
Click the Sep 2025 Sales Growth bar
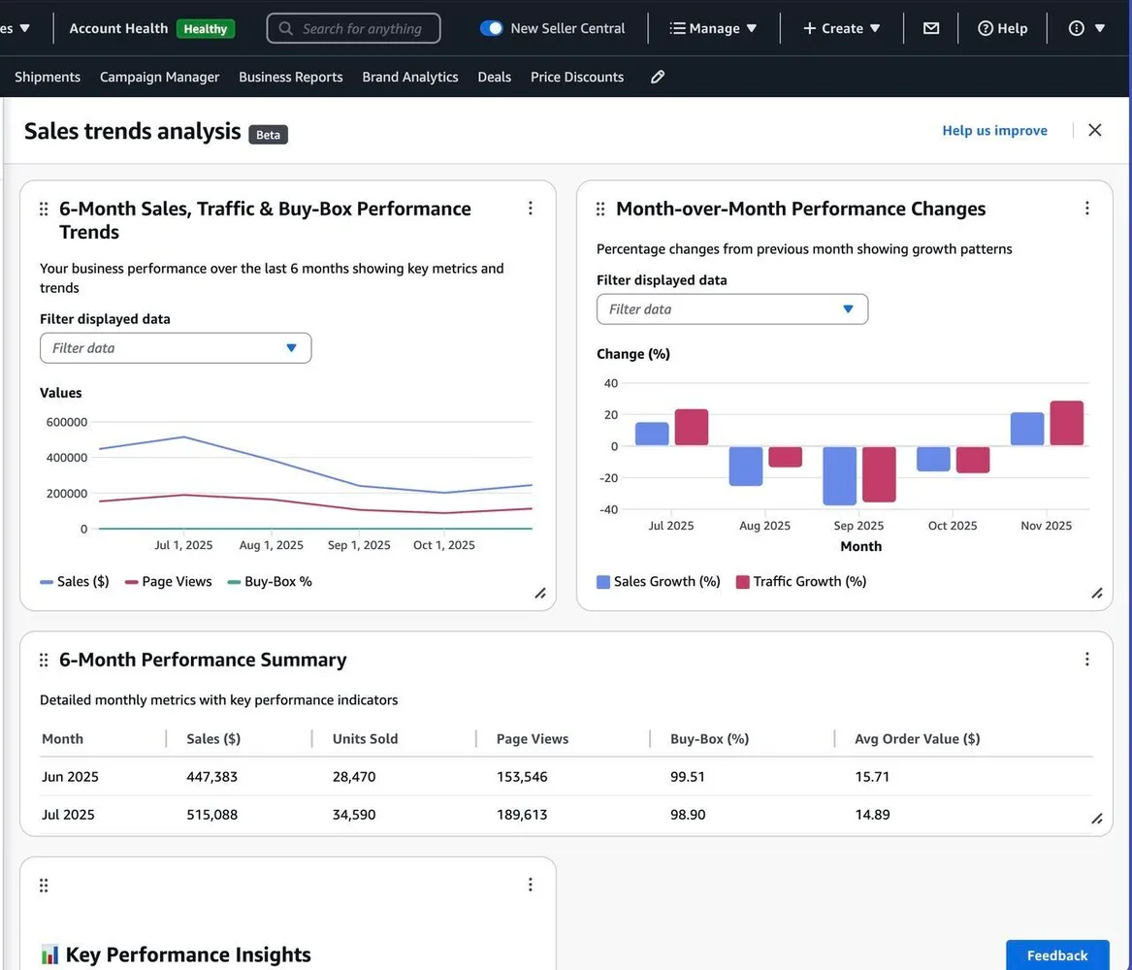click(840, 475)
